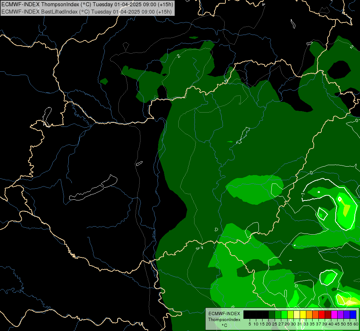Image resolution: width=360 pixels, height=331 pixels.
Task: Click legend tick value '15'
Action: (262, 324)
